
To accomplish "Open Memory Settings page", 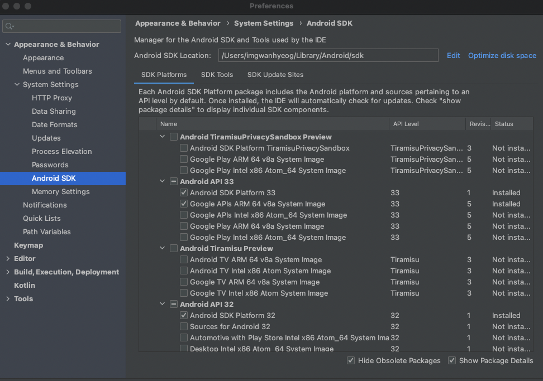I will point(60,191).
